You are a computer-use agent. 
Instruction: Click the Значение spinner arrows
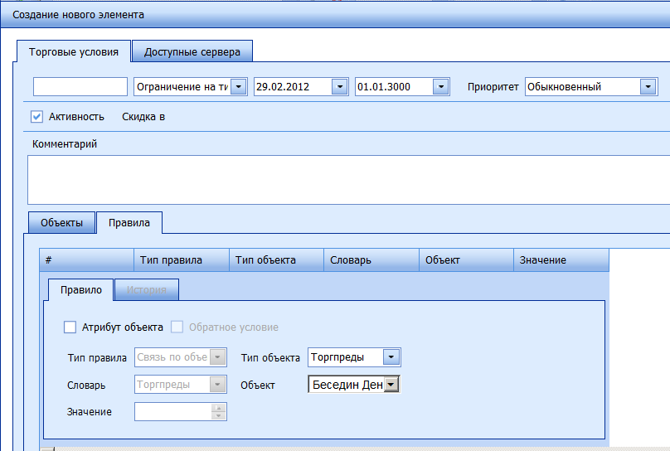[x=219, y=411]
